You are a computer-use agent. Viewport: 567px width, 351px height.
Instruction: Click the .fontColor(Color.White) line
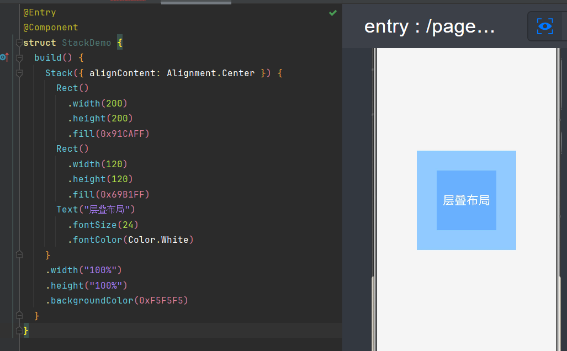click(x=130, y=240)
